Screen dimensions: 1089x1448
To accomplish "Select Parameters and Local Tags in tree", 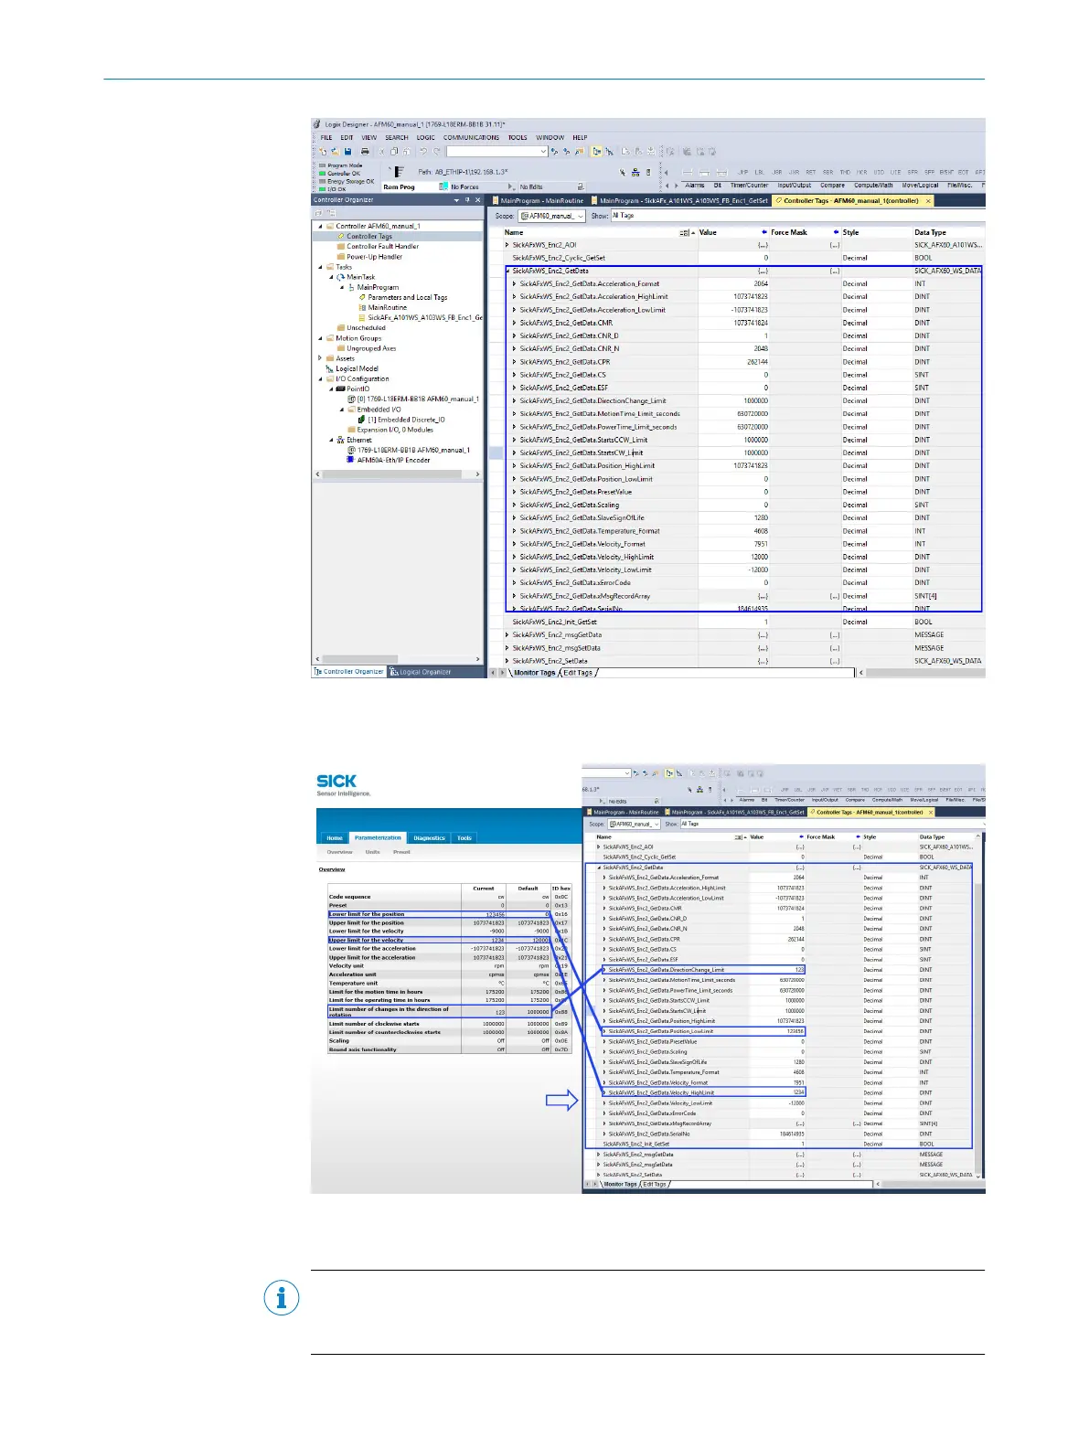I will tap(408, 297).
